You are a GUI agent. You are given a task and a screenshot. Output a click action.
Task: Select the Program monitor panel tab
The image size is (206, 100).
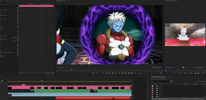(x=60, y=1)
